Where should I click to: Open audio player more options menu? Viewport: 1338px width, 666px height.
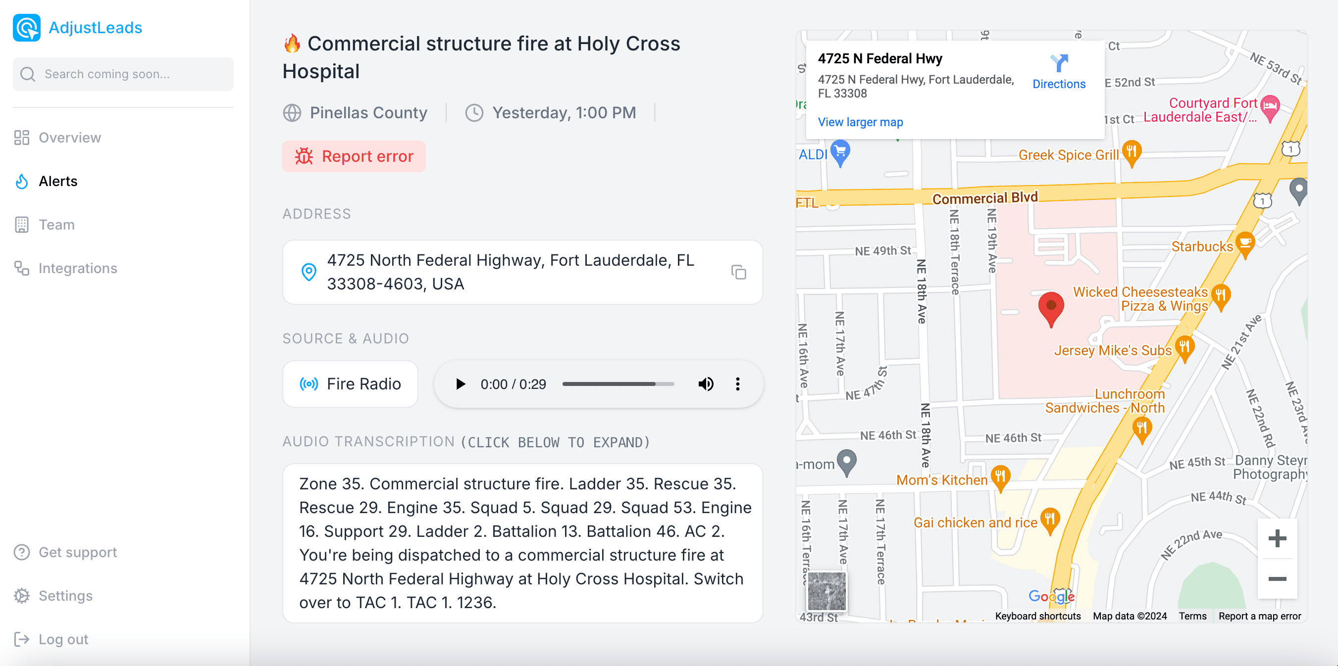737,384
